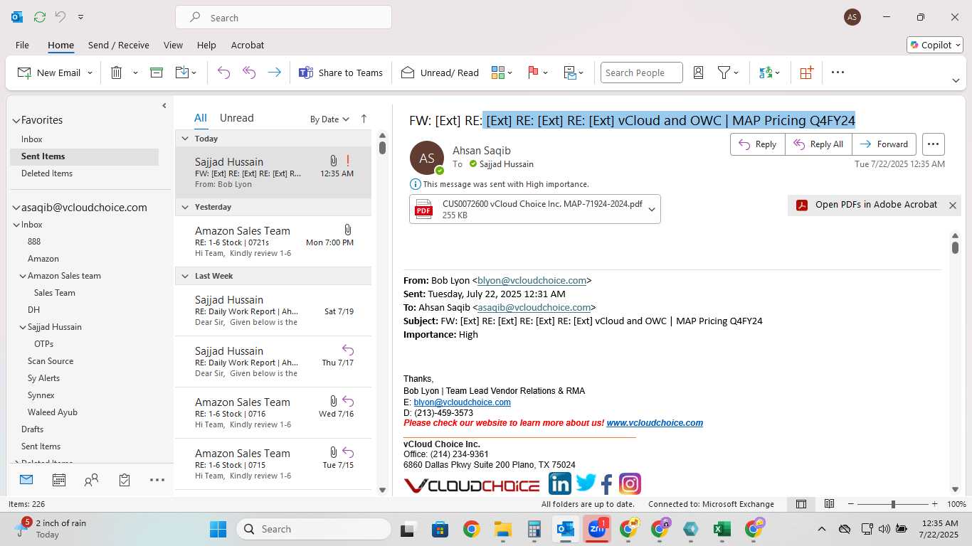Select the Scan Source folder
The image size is (972, 546).
point(51,361)
